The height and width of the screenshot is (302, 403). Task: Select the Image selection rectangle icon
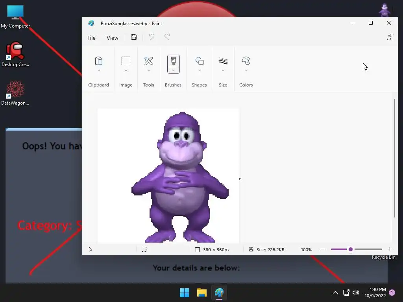point(126,61)
